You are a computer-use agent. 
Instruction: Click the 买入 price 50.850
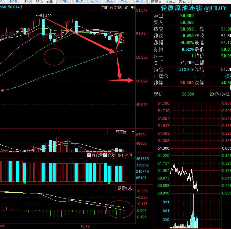coord(187,22)
